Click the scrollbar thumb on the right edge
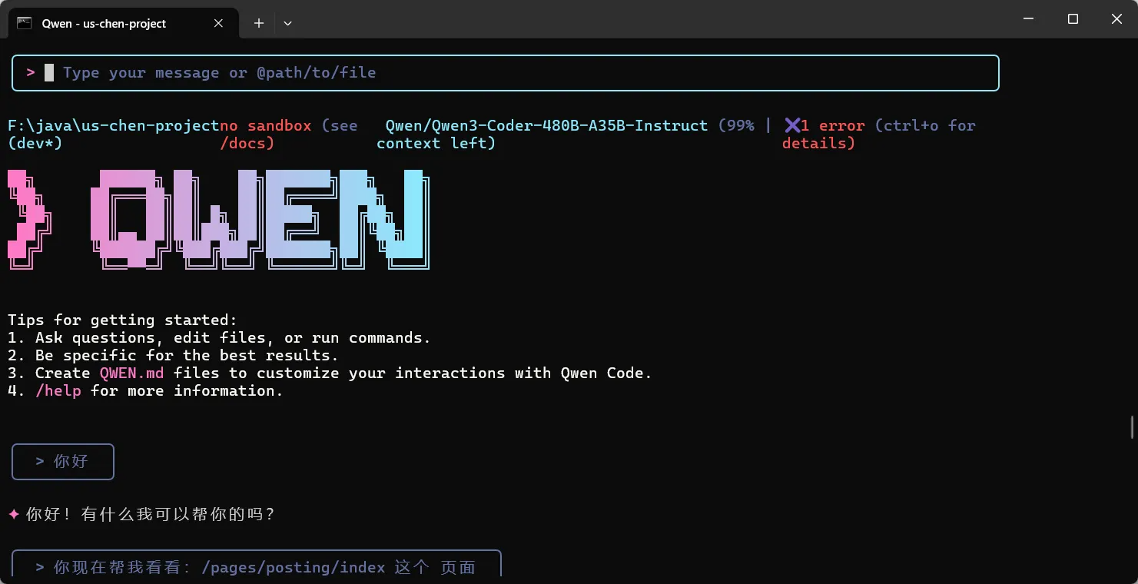The image size is (1138, 584). pos(1132,426)
